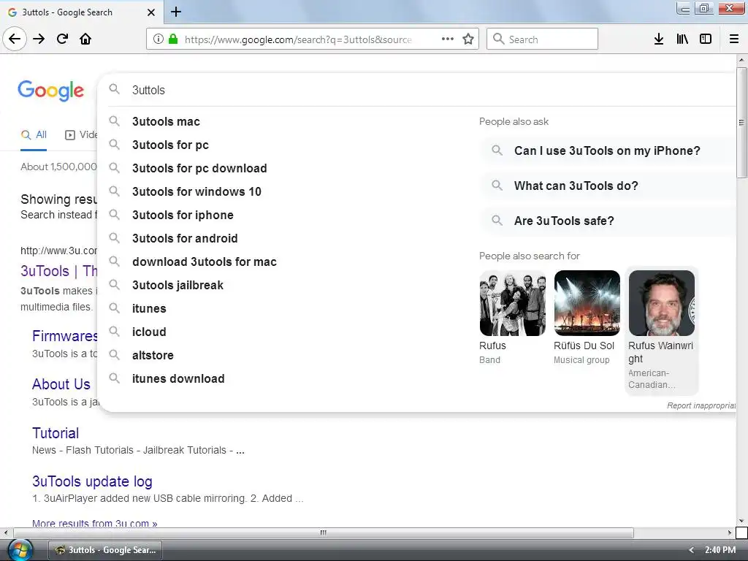
Task: Open the Firefox hamburger menu
Action: tap(734, 39)
